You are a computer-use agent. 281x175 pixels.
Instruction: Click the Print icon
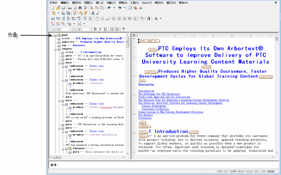70,8
